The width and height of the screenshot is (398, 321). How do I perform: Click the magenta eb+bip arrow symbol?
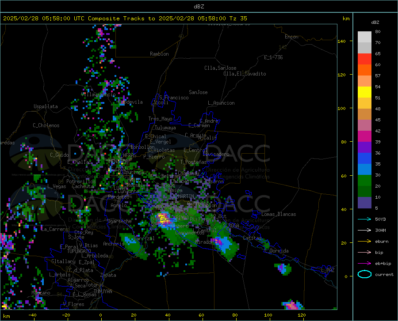[364, 264]
